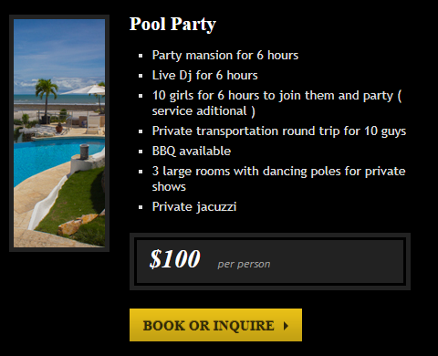Viewport: 438px width, 356px height.
Task: Open the pool resort photo thumbnail
Action: click(59, 133)
